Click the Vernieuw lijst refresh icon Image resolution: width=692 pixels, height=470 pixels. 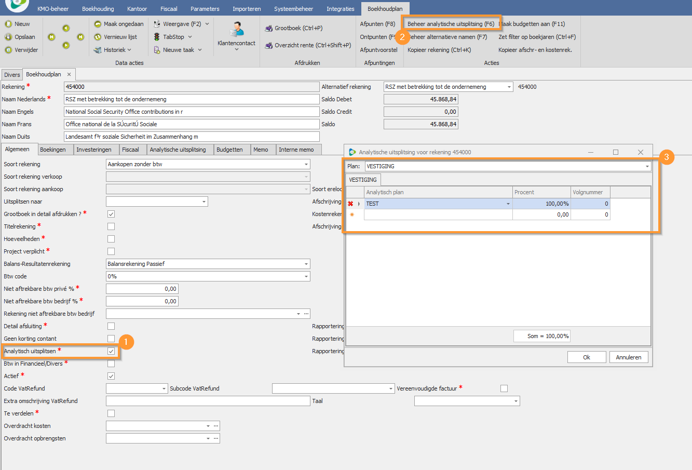98,37
